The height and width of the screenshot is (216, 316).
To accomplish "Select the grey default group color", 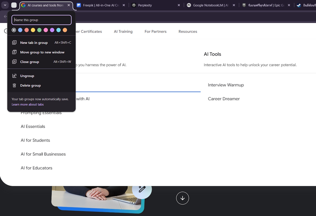I will click(14, 30).
